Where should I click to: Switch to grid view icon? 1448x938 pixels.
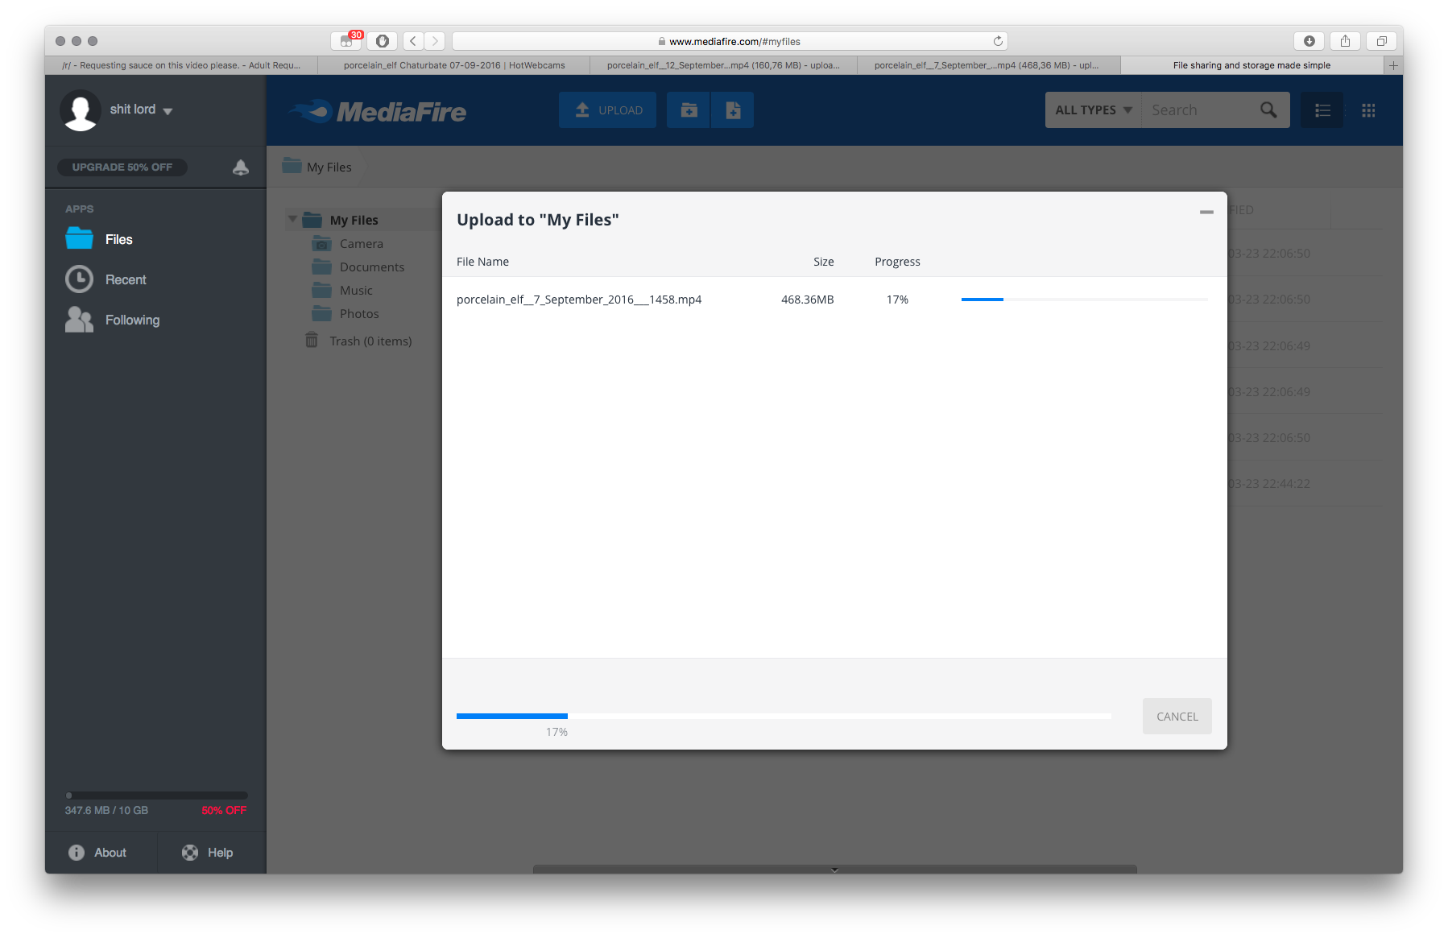(1368, 110)
